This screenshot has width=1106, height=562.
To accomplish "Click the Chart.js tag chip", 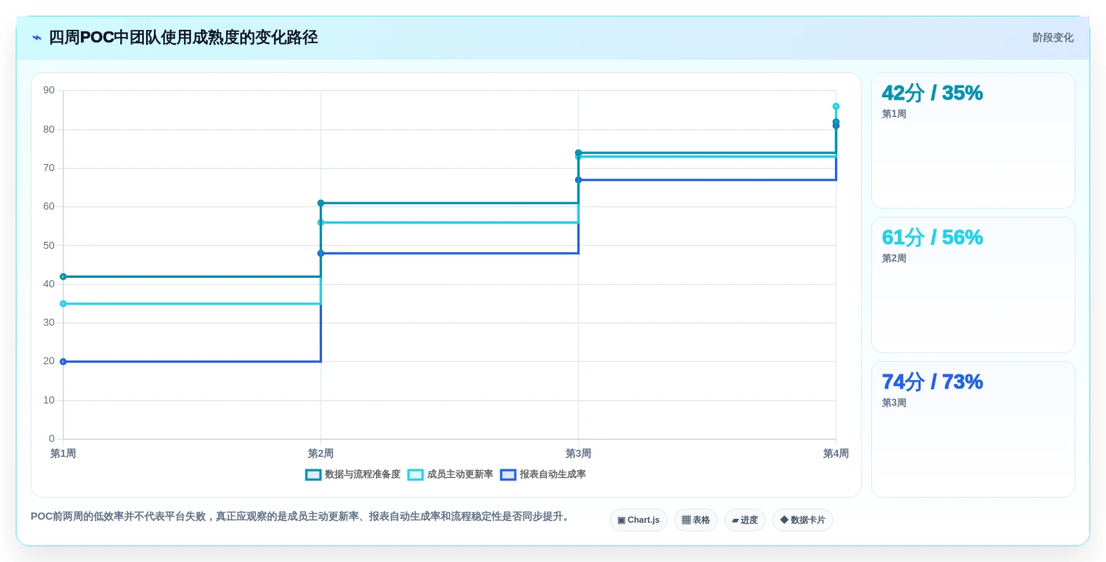I will (x=639, y=520).
